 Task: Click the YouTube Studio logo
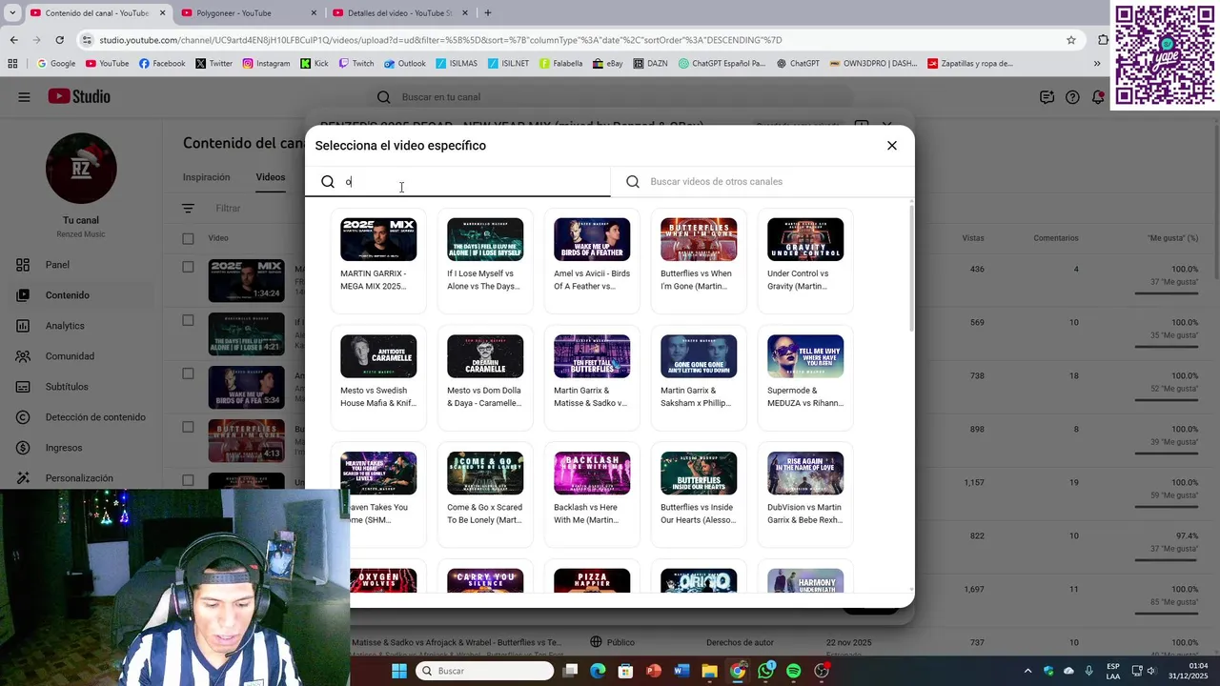tap(79, 97)
